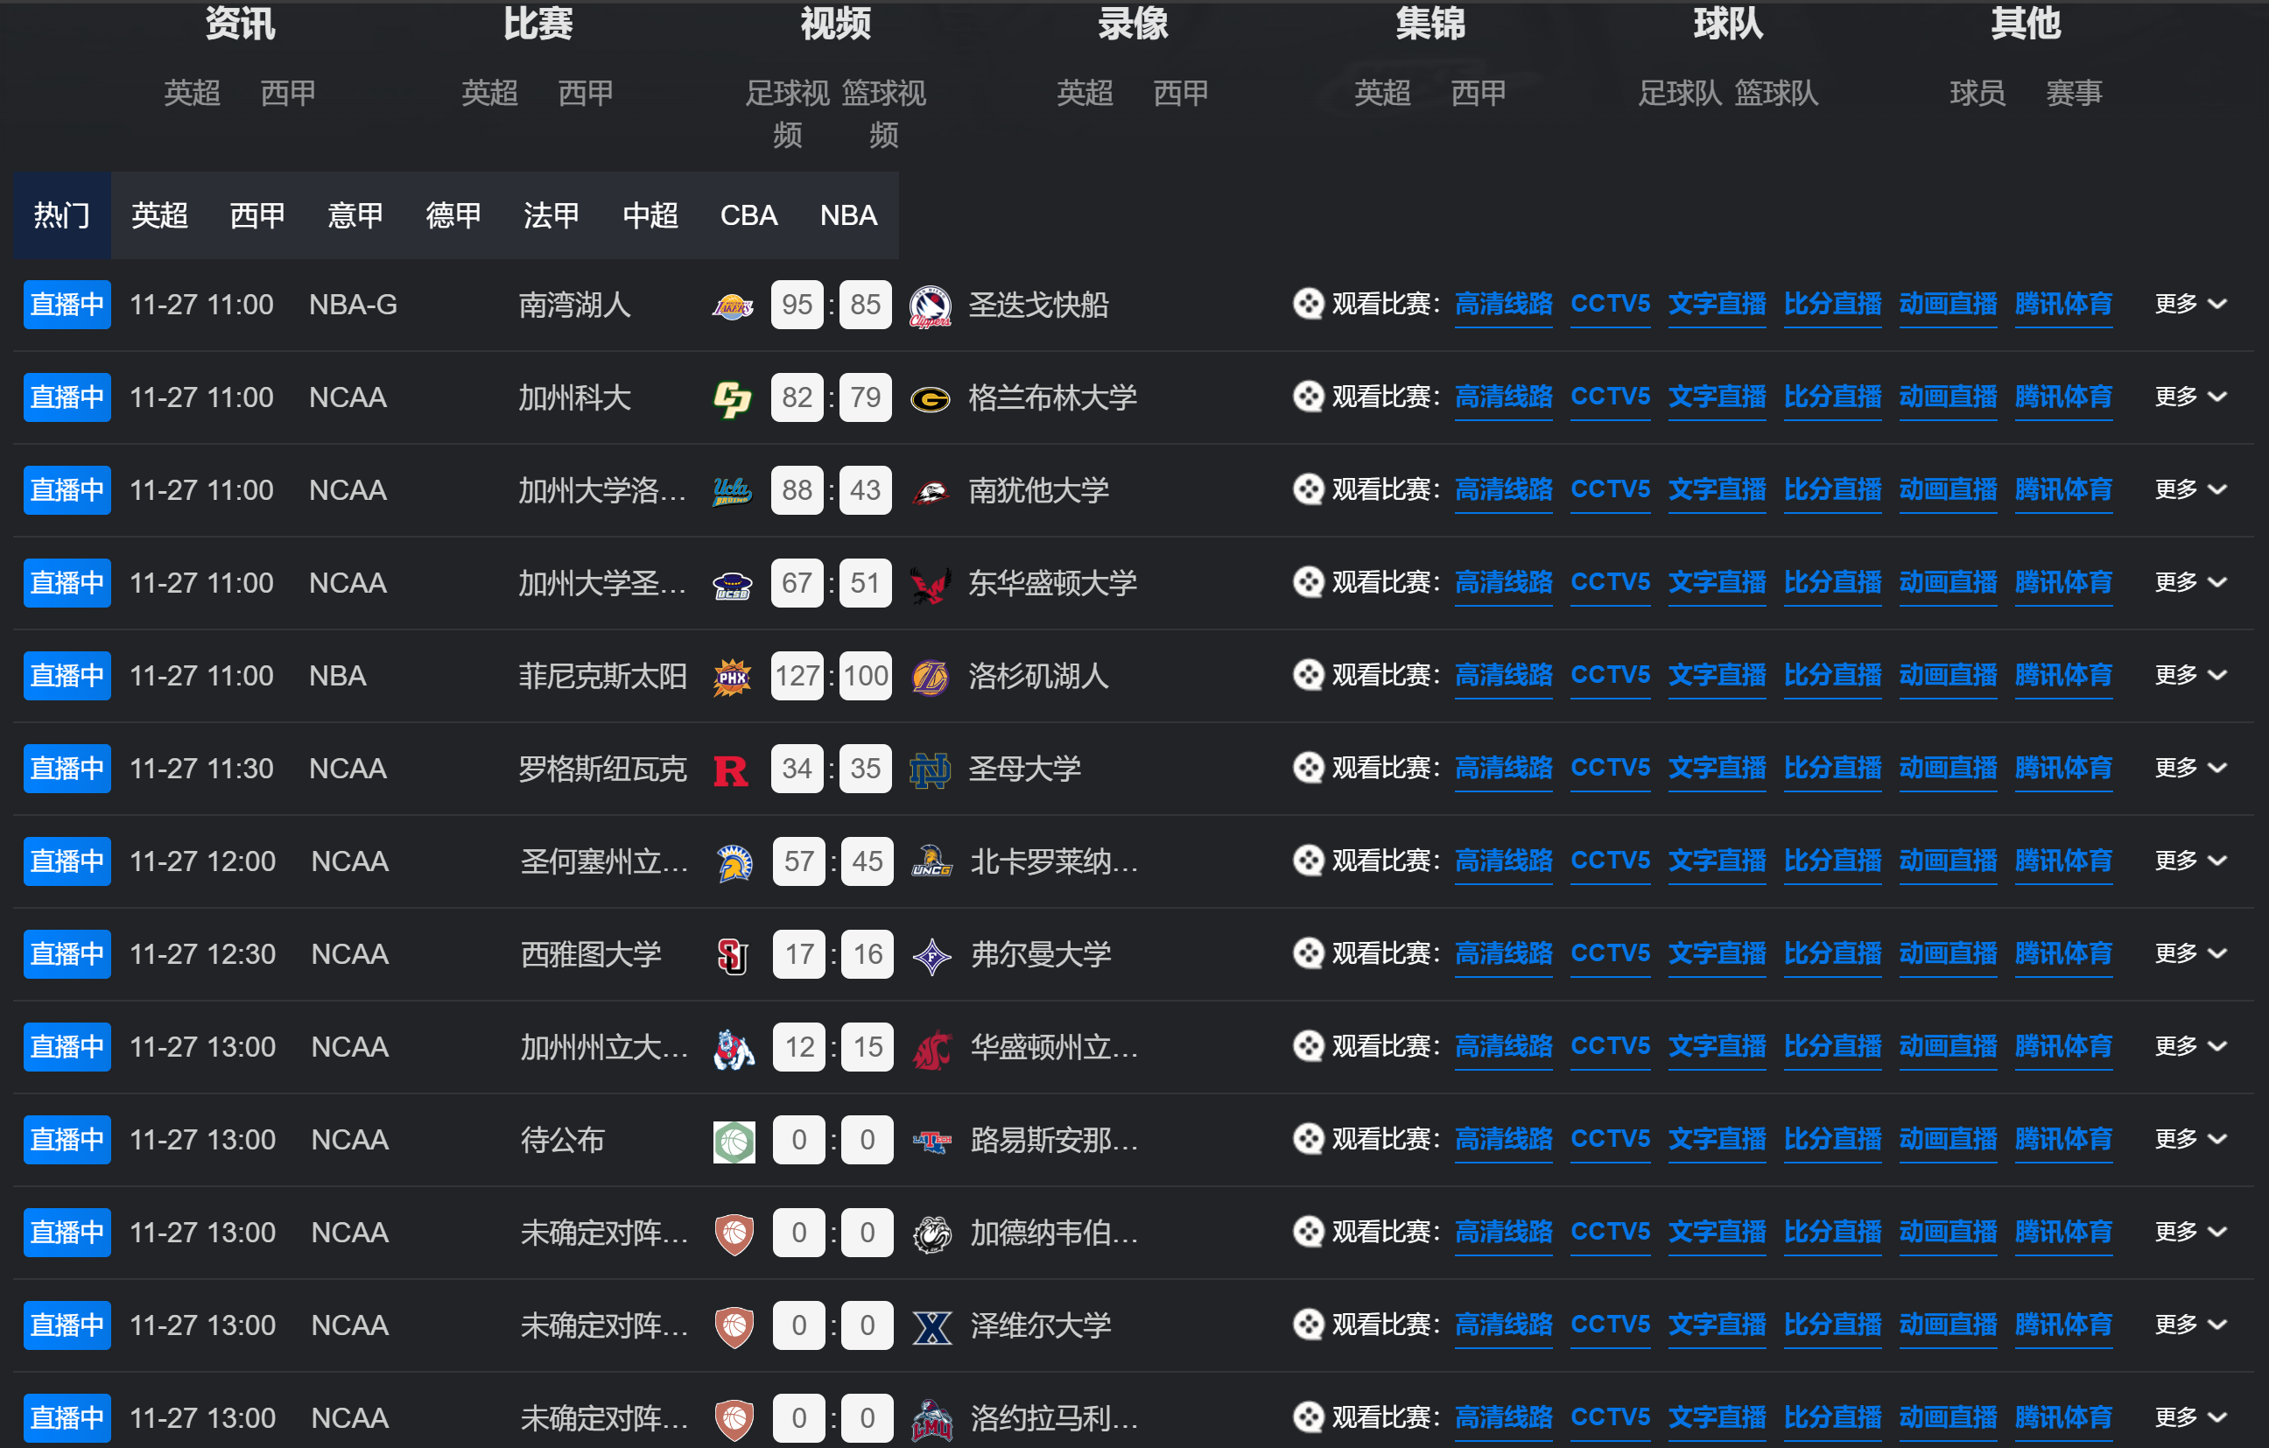Click the watch icon in 南湾湖人 row
Viewport: 2269px width, 1448px height.
click(1308, 304)
